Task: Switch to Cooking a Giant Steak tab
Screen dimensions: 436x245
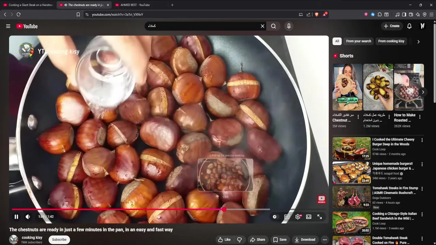Action: pos(28,5)
